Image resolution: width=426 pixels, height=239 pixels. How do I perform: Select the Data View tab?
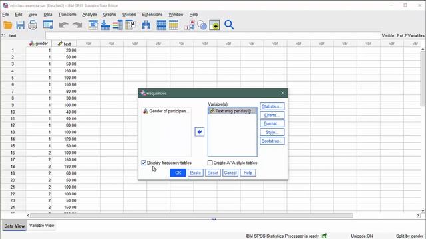click(15, 226)
